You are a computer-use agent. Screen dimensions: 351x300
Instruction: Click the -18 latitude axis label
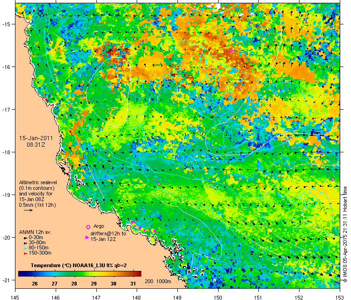[6, 152]
